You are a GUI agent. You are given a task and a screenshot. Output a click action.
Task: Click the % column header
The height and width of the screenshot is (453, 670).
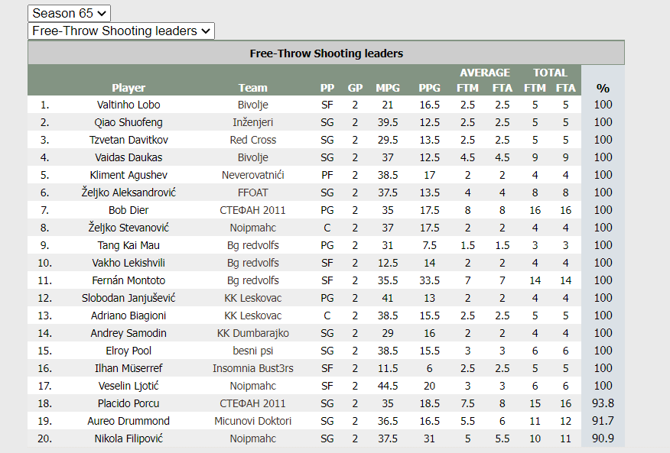point(603,89)
